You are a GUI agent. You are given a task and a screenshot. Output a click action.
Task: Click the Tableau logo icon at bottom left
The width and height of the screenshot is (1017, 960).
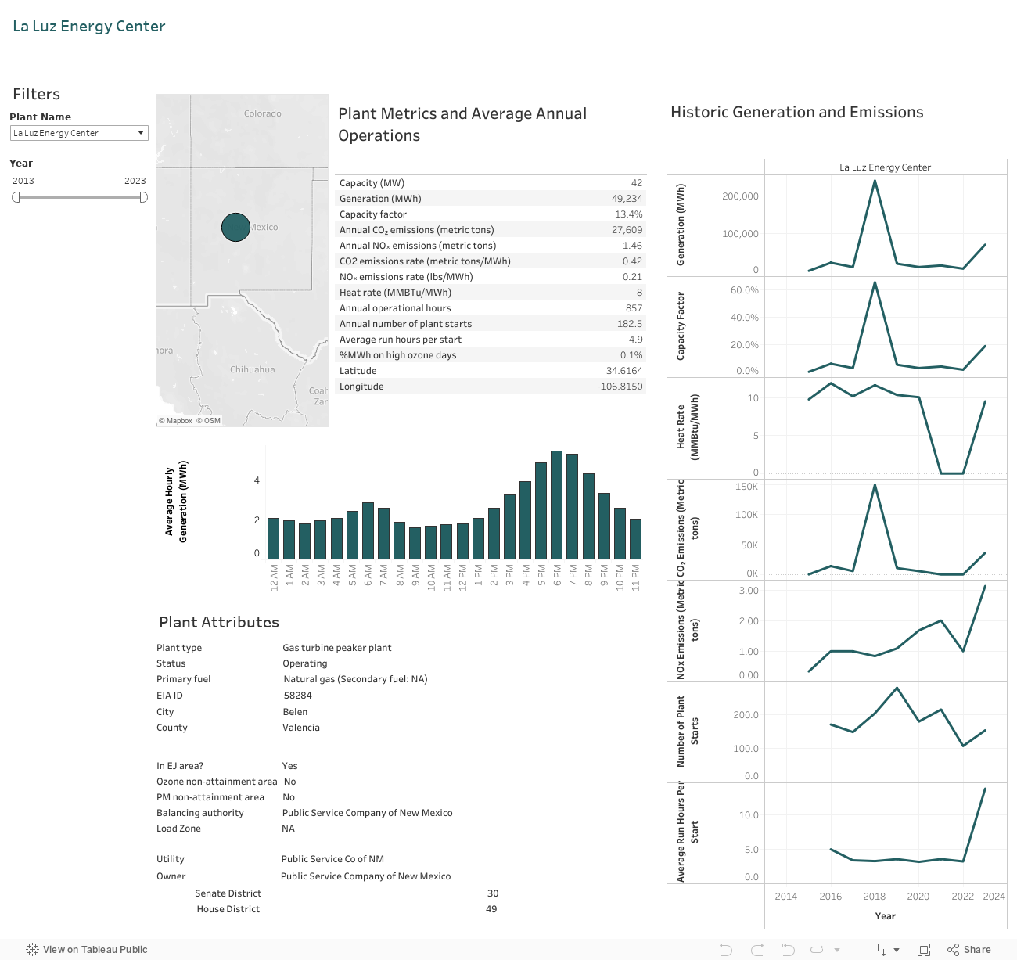[x=32, y=950]
